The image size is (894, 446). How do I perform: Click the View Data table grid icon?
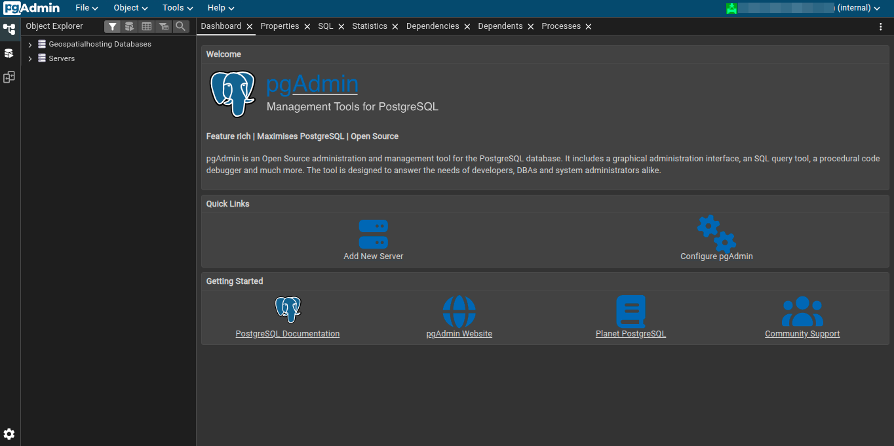point(147,26)
